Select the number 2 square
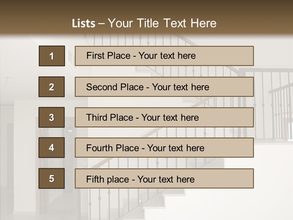Viewport: 293px width, 220px height. [x=52, y=87]
